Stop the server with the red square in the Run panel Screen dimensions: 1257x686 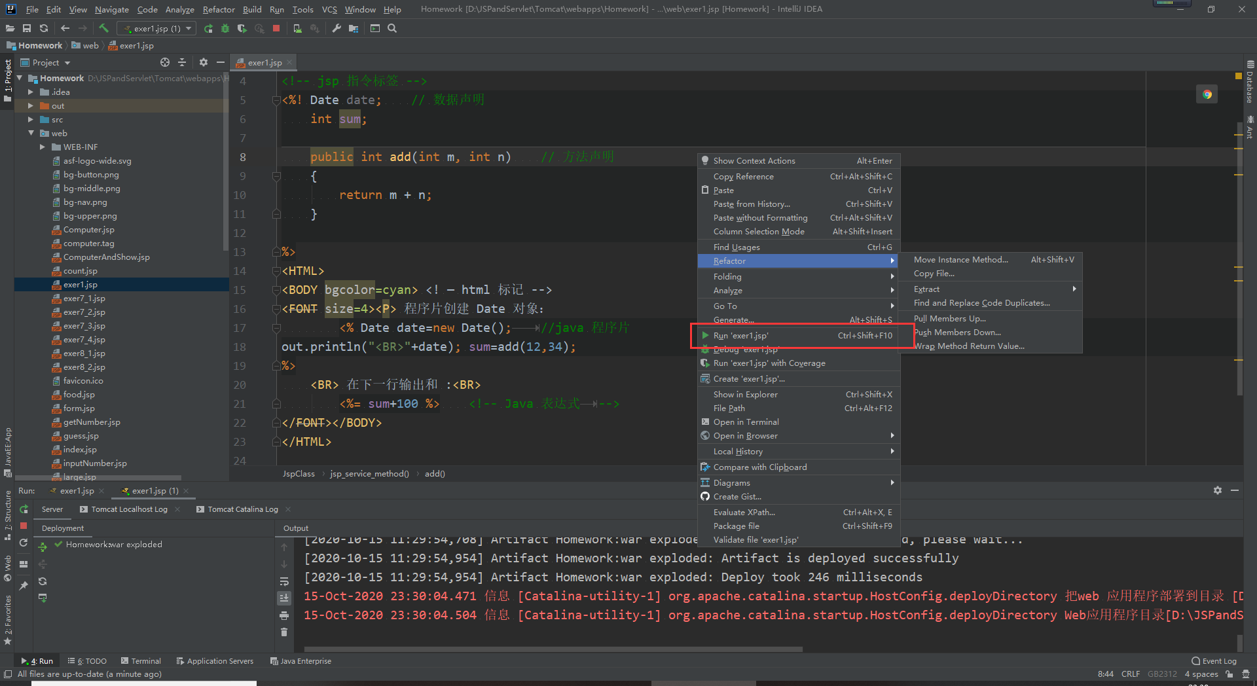point(24,526)
